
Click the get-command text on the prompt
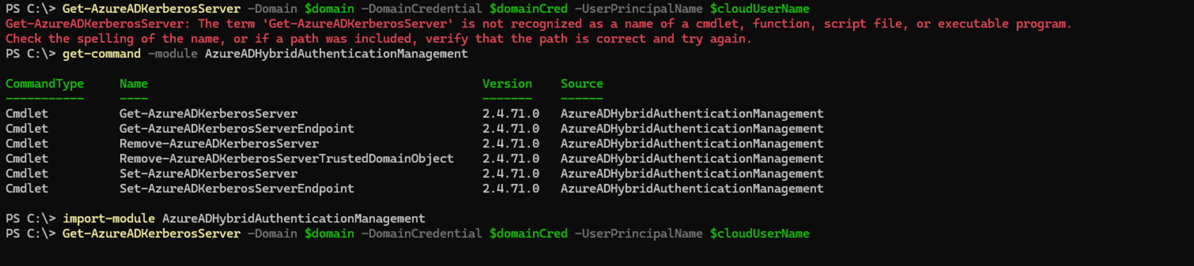click(101, 54)
